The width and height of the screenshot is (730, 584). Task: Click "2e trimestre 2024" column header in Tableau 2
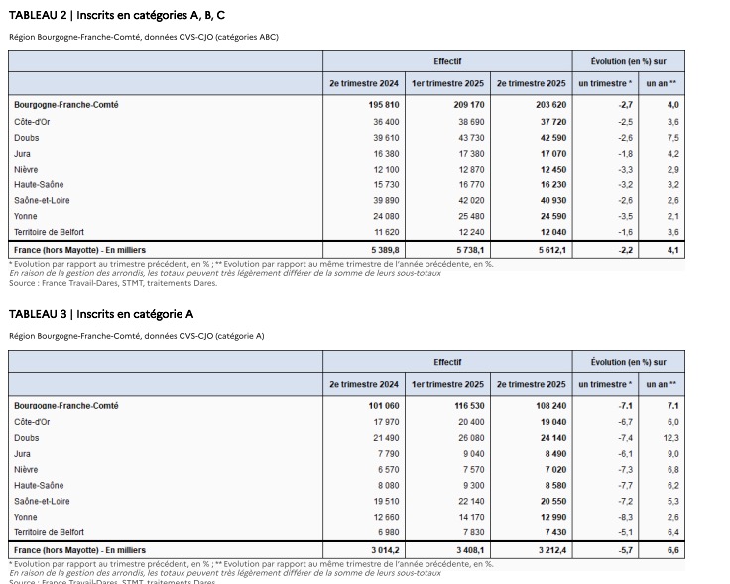[364, 83]
